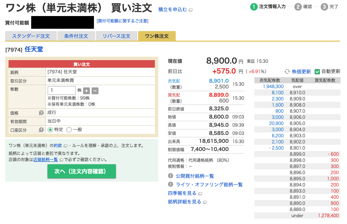Click the step 1 注文情報入力 indicator
The width and height of the screenshot is (347, 224).
(268, 6)
